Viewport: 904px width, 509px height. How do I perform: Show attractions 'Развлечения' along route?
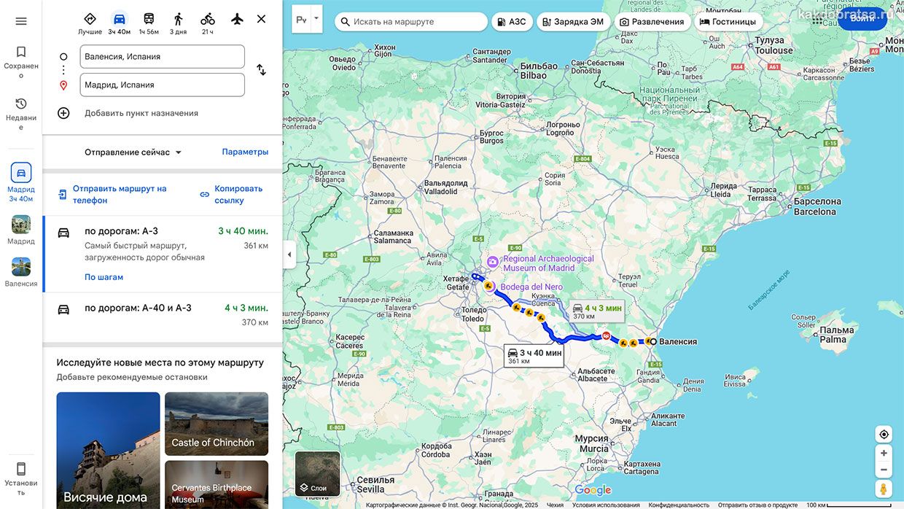pyautogui.click(x=652, y=22)
